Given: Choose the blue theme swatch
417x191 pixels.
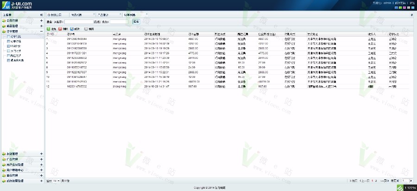Looking at the screenshot, I should pos(396,8).
